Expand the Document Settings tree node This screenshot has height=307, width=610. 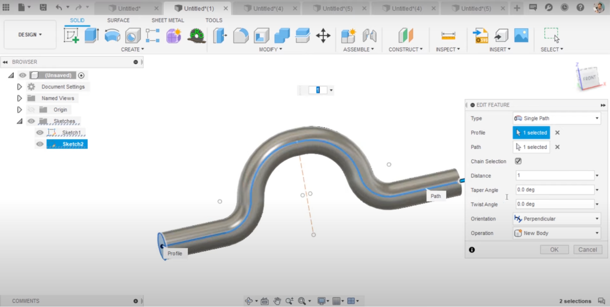19,87
